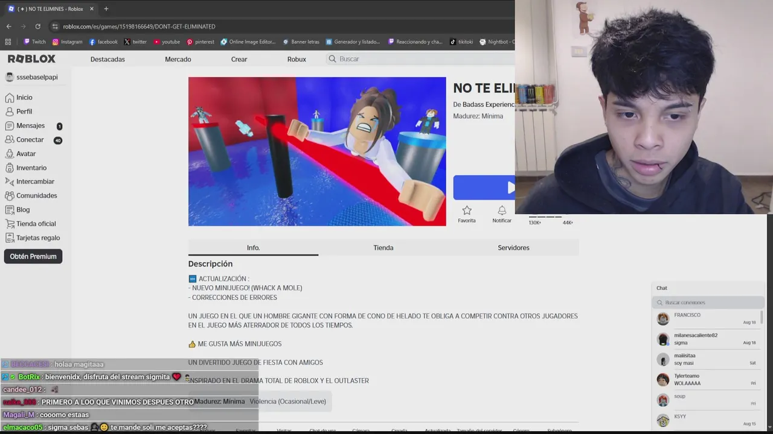Open the facebook bookmark
Viewport: 773px width, 434px height.
click(103, 42)
